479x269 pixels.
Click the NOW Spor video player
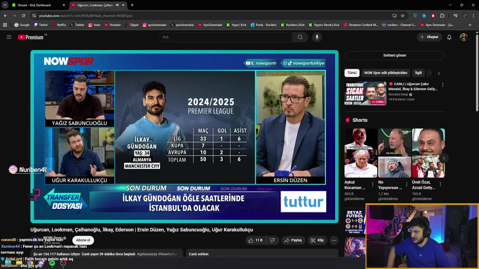[184, 136]
